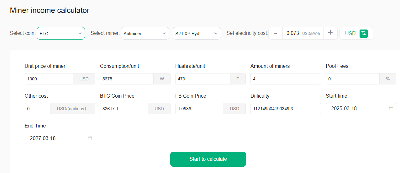Edit the Other cost input field

38,109
